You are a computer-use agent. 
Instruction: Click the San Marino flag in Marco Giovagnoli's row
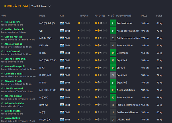coord(62,68)
